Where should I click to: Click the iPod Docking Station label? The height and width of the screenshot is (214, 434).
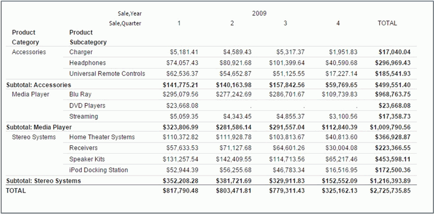coord(99,170)
